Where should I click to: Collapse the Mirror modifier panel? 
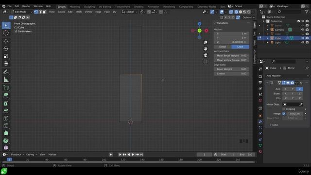click(x=267, y=83)
